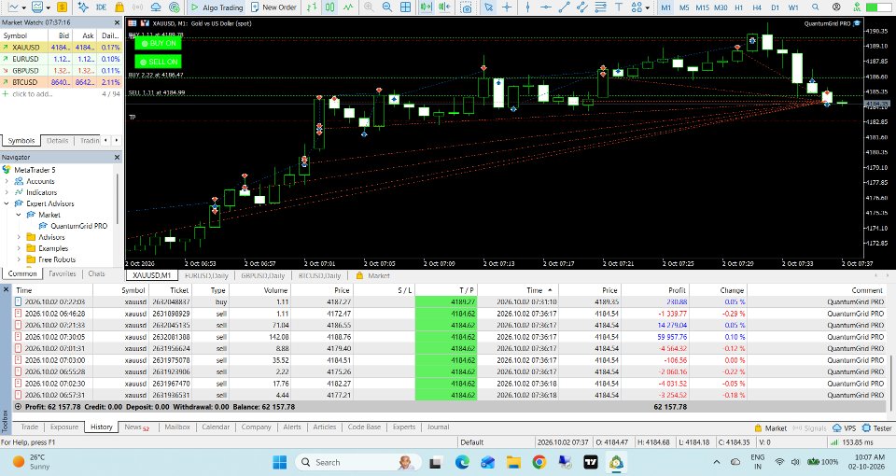Click the Signals radio-wave toolbar icon
Image resolution: width=896 pixels, height=476 pixels.
pyautogui.click(x=138, y=7)
